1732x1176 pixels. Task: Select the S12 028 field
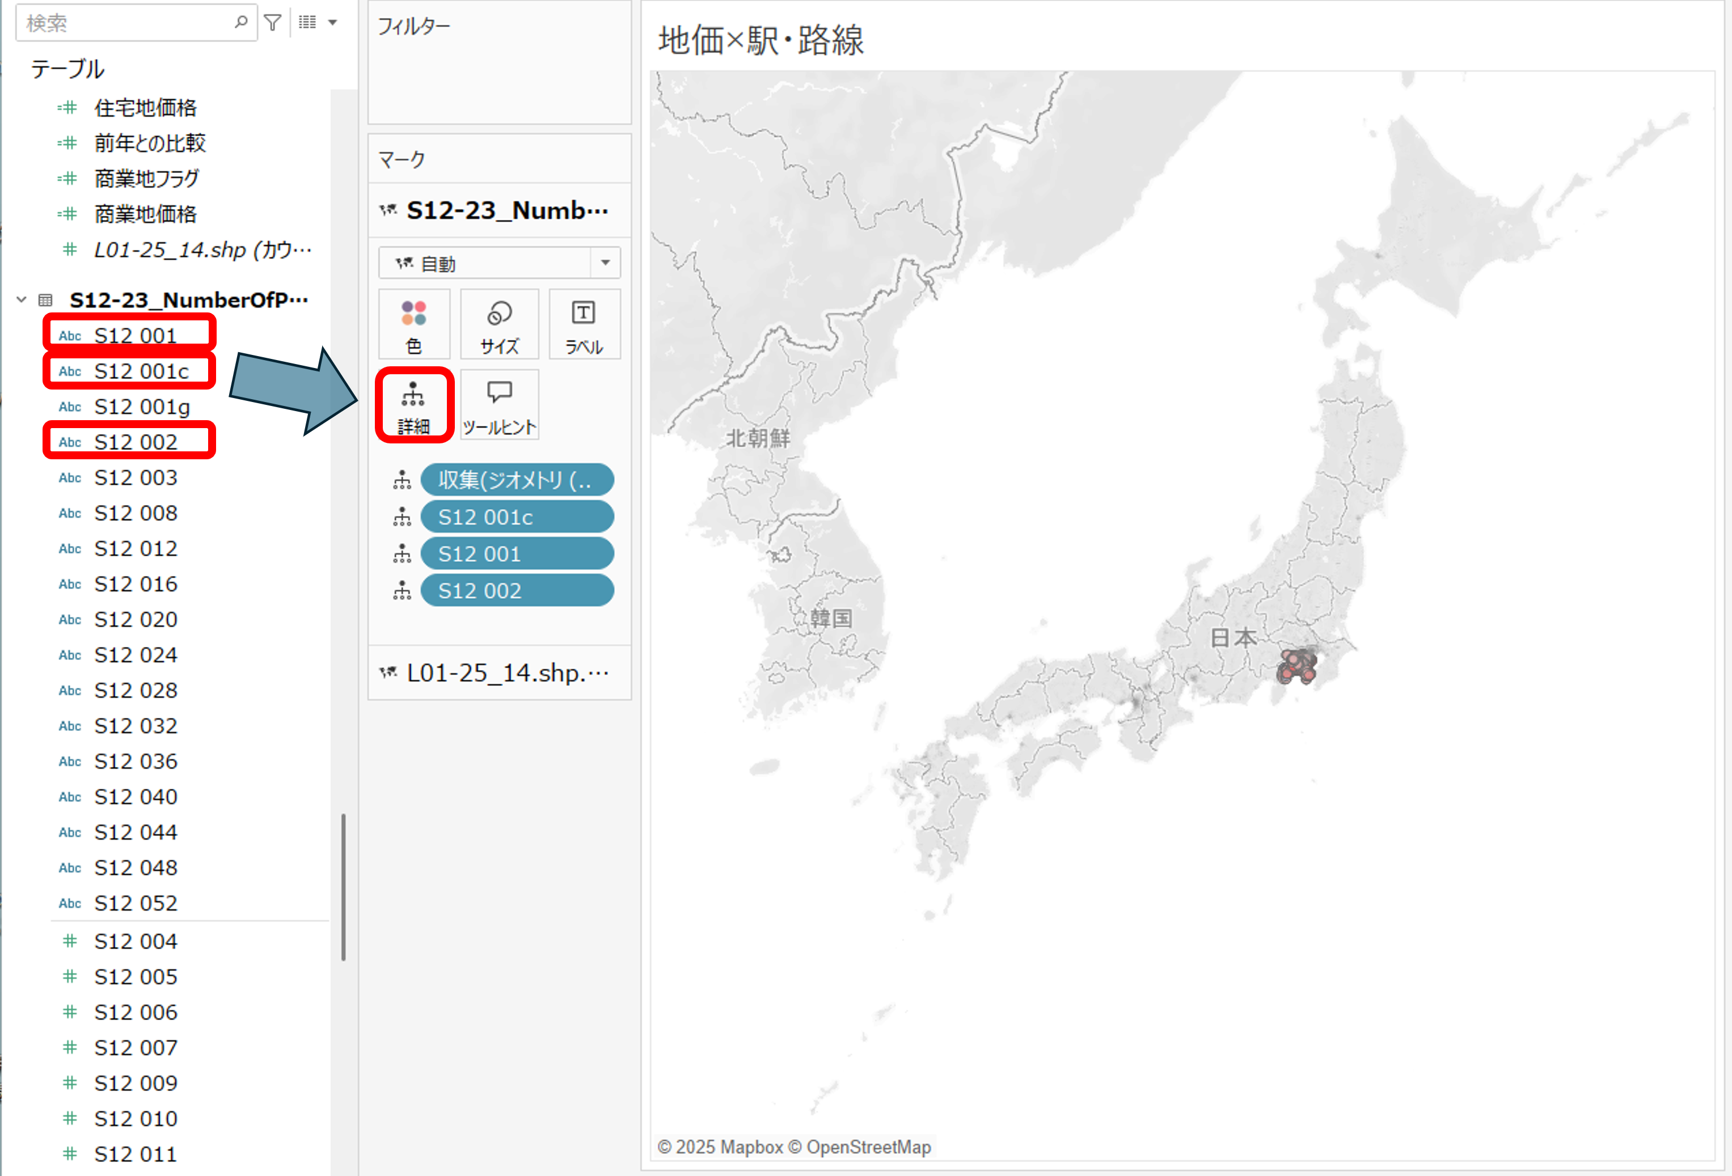(x=136, y=690)
